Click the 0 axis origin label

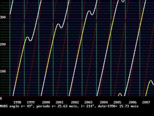(1, 98)
